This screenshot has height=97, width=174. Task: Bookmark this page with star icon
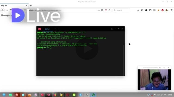click(x=109, y=10)
